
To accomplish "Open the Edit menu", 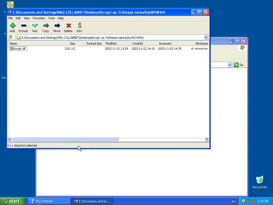I will coord(18,18).
